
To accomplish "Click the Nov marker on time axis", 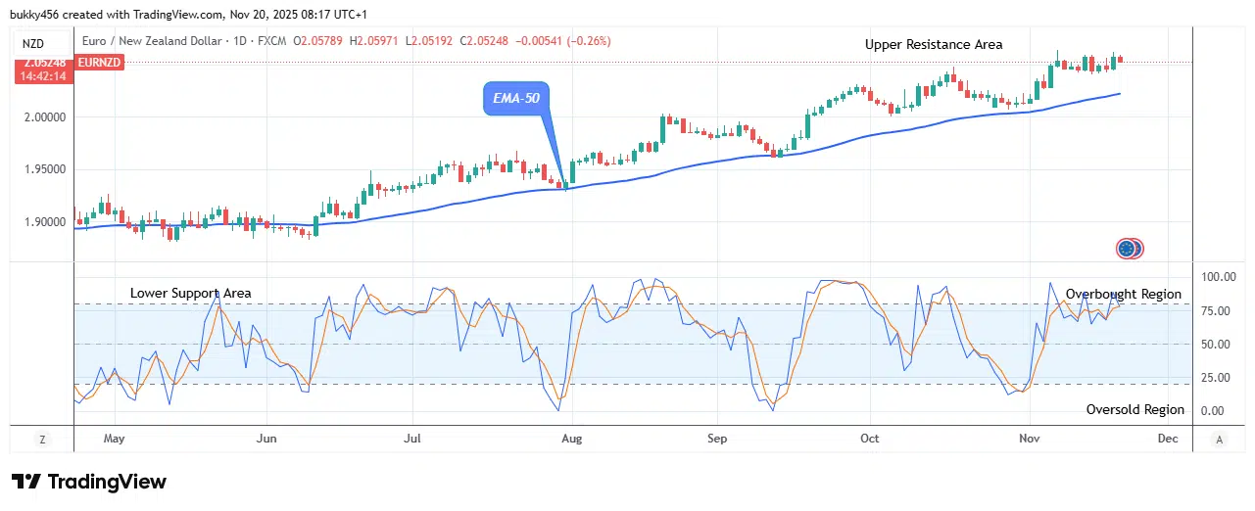I will tap(1029, 440).
